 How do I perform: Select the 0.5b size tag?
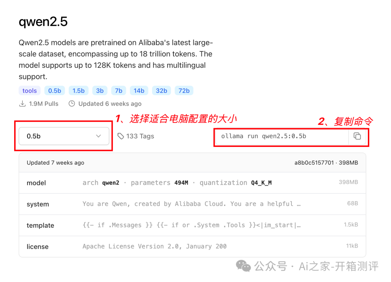tap(55, 91)
